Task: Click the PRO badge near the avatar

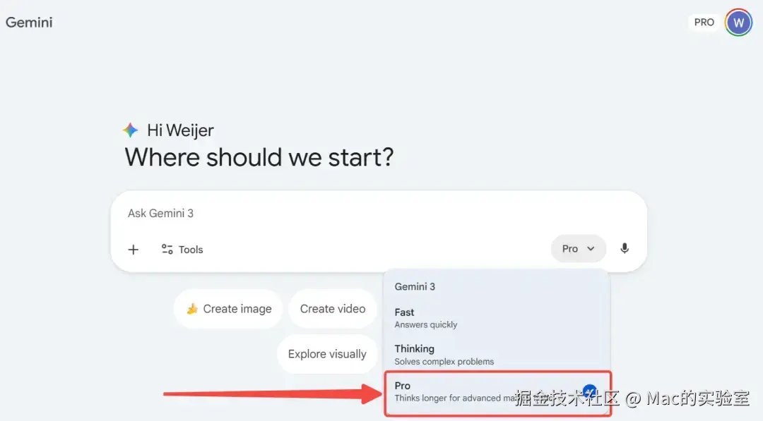Action: tap(704, 22)
